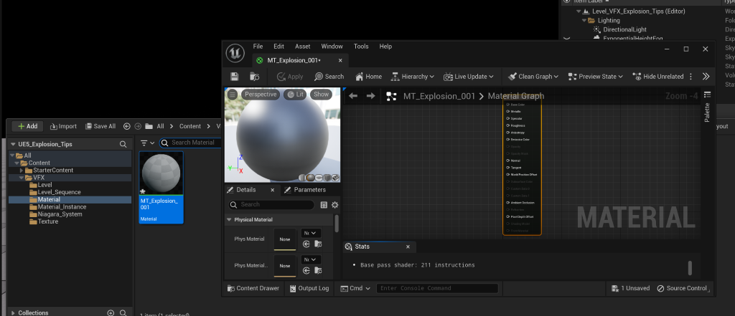Set preview mesh to plane
This screenshot has width=735, height=316.
(318, 178)
